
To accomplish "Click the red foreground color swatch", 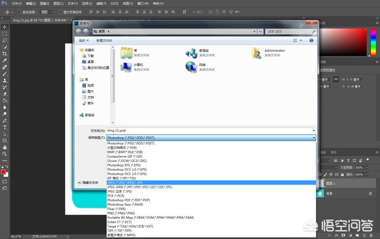I will tap(3, 172).
